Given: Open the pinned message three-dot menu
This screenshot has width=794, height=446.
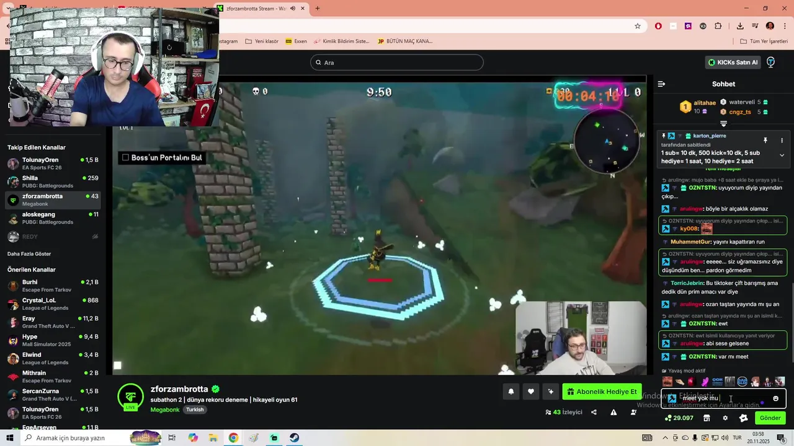Looking at the screenshot, I should pyautogui.click(x=782, y=141).
